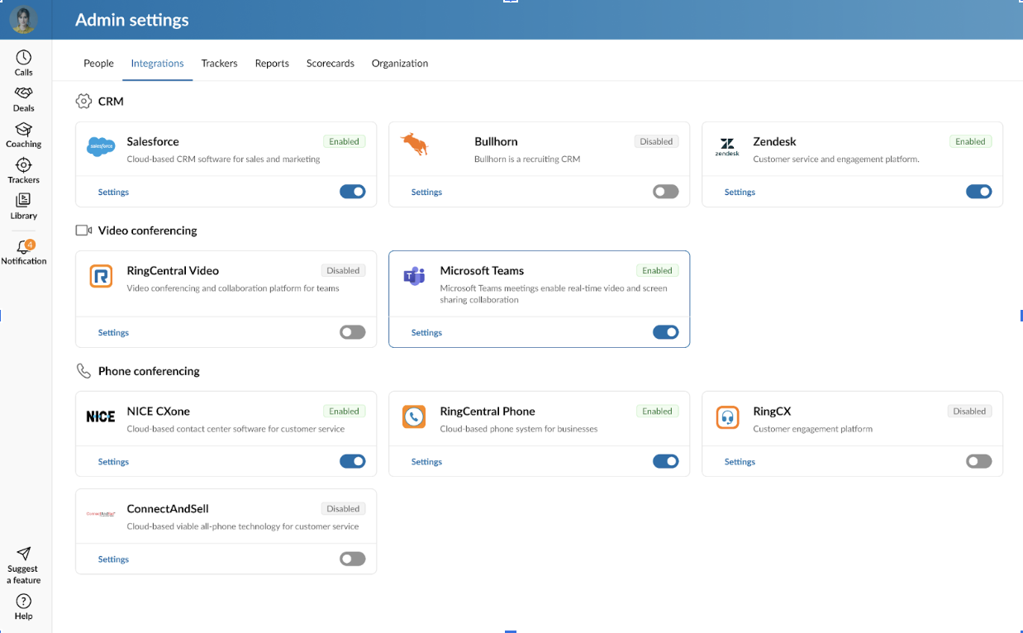Turn on RingCX integration switch
Screen dimensions: 1023x633
point(978,462)
